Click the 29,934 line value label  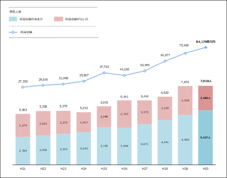coord(43,80)
